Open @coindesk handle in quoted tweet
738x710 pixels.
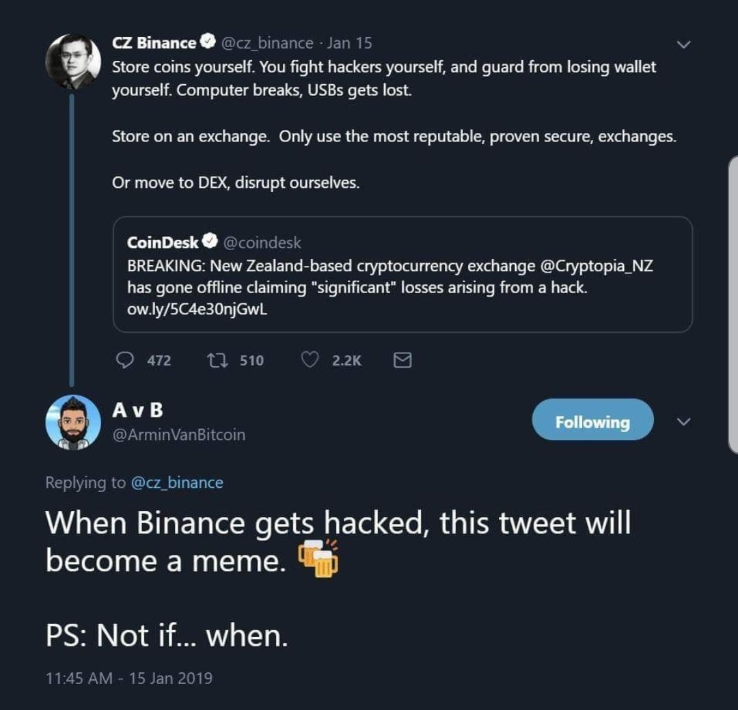pyautogui.click(x=264, y=241)
